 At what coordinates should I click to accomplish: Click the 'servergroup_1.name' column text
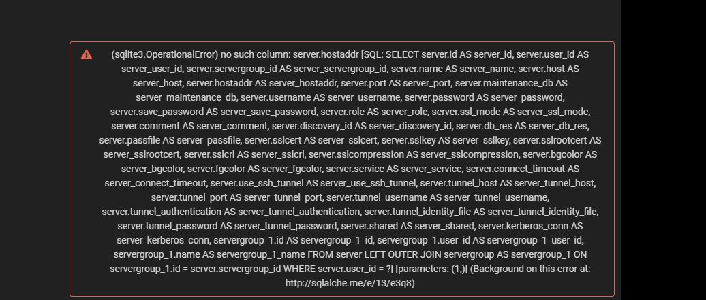pyautogui.click(x=156, y=254)
